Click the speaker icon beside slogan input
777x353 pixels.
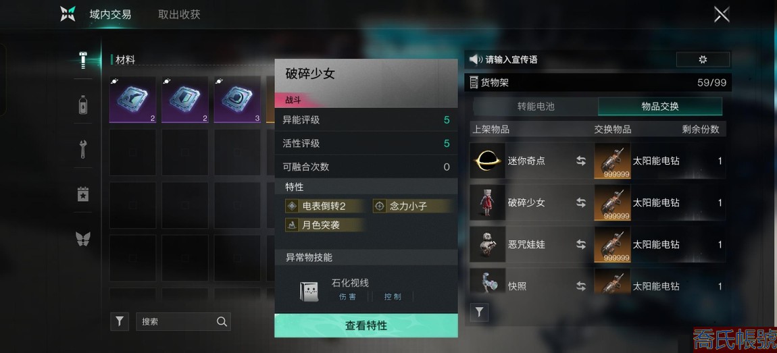pos(476,60)
